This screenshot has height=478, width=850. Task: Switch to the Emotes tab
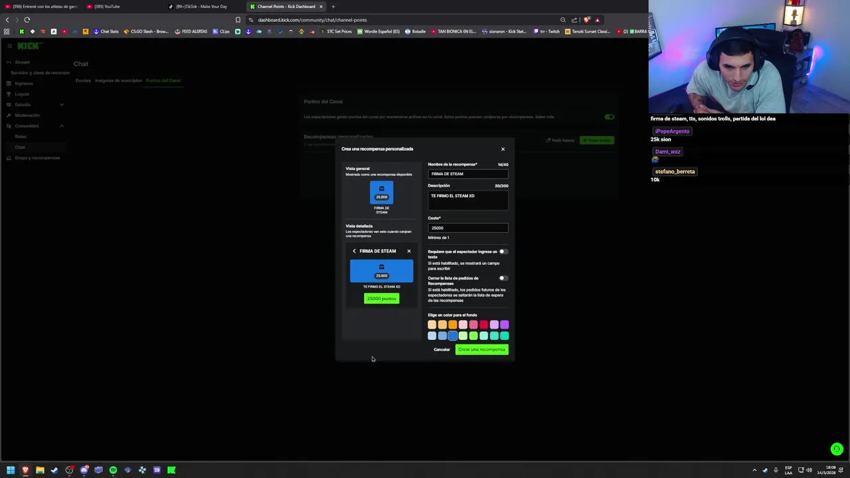pos(83,80)
